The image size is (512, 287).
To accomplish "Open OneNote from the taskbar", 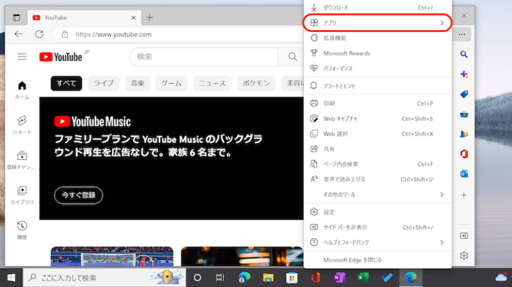I will pos(339,278).
